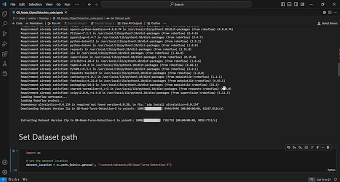Open the Manage gear in activity bar
340x182 pixels.
coord(4,172)
